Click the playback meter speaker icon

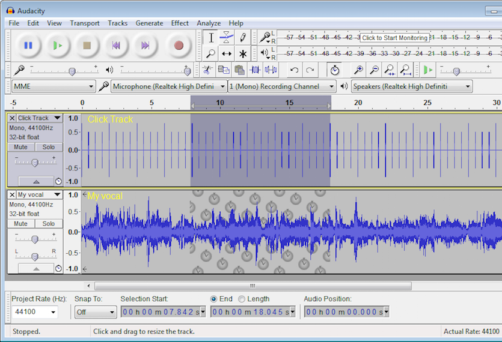pyautogui.click(x=265, y=52)
